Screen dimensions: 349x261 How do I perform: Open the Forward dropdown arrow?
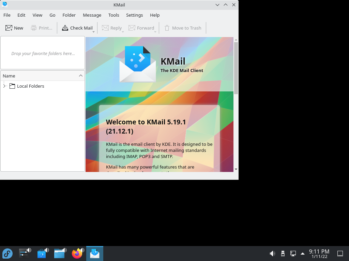[155, 32]
